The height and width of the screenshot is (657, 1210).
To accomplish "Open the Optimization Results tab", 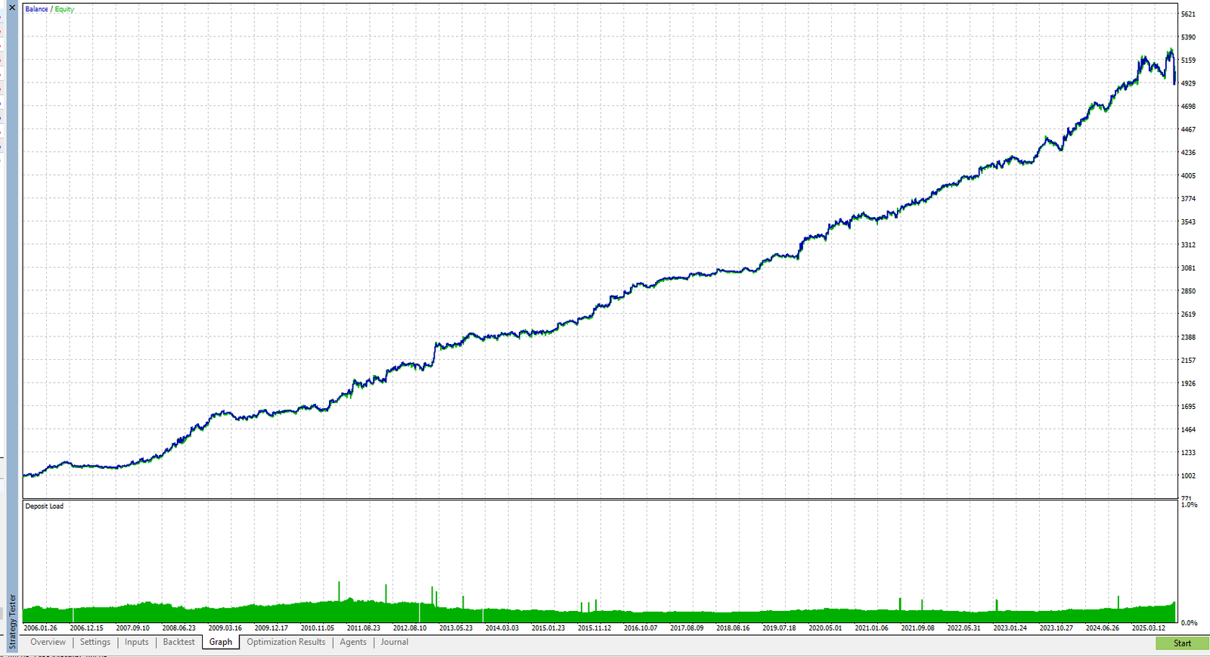I will click(x=286, y=642).
